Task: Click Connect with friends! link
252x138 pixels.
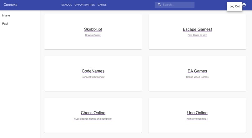Action: pyautogui.click(x=93, y=77)
